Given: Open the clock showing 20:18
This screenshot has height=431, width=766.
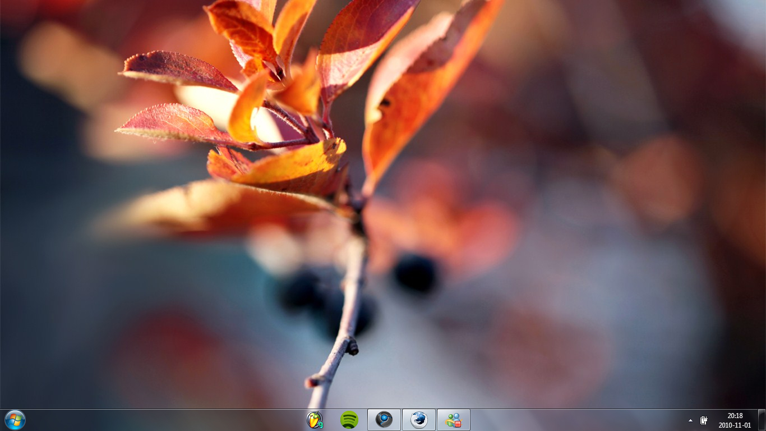Looking at the screenshot, I should click(x=735, y=420).
